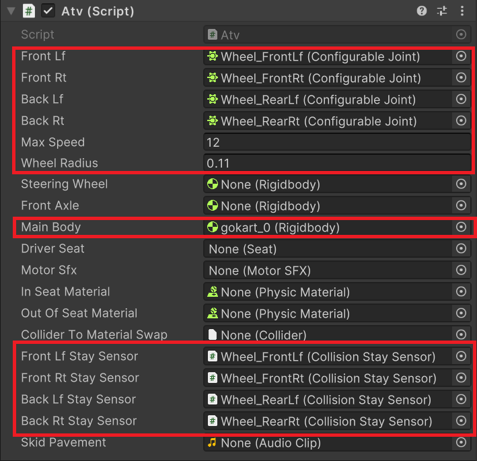The height and width of the screenshot is (461, 477).
Task: Click the Driver Seat object picker circle
Action: (461, 248)
